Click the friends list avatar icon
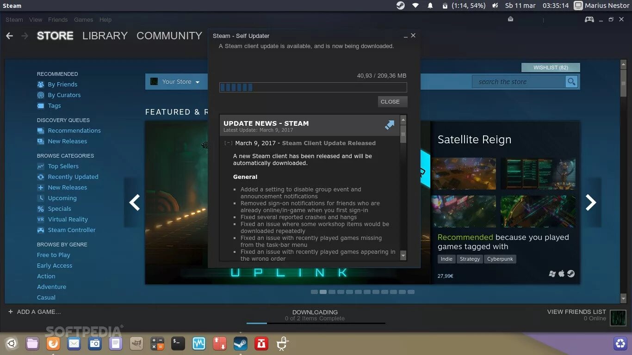The image size is (632, 355). coord(618,318)
